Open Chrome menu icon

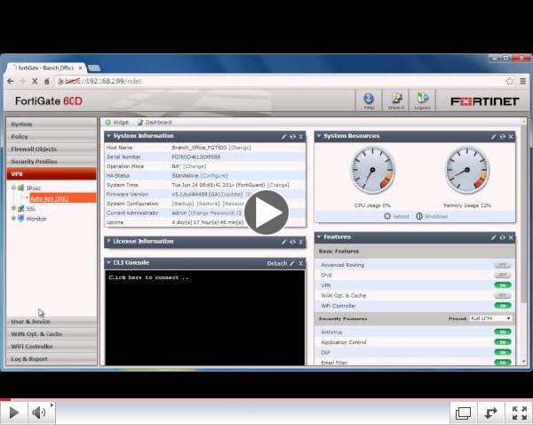(x=523, y=81)
